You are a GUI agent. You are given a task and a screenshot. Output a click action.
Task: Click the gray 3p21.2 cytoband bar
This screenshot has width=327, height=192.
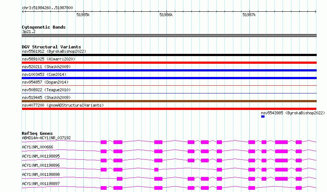click(x=169, y=36)
